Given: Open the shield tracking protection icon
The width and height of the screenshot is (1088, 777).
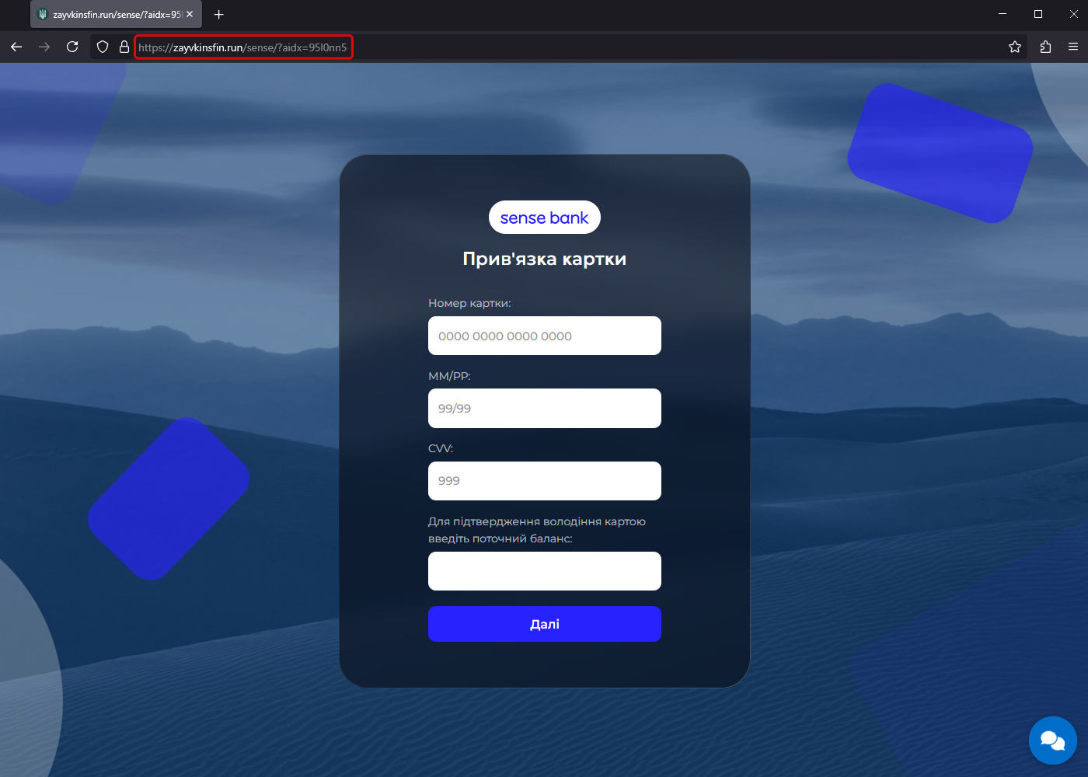Looking at the screenshot, I should pos(103,47).
